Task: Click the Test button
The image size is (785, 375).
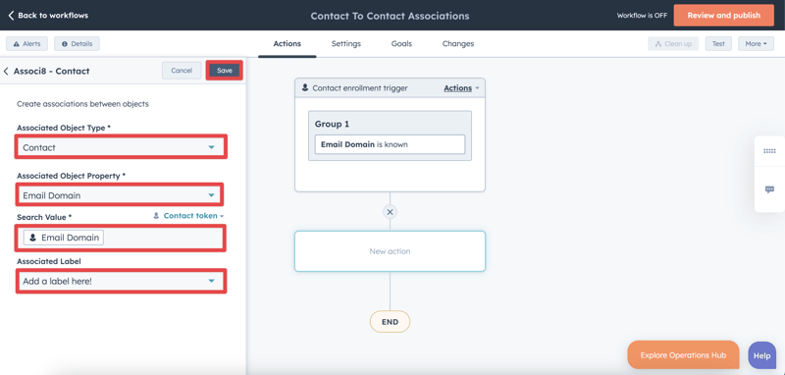Action: coord(718,43)
